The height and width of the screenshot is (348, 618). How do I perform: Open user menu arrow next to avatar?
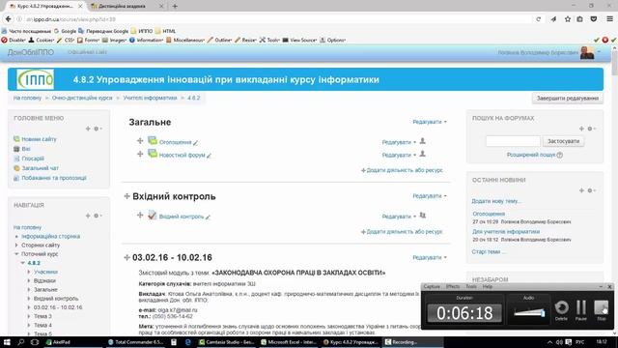[599, 52]
